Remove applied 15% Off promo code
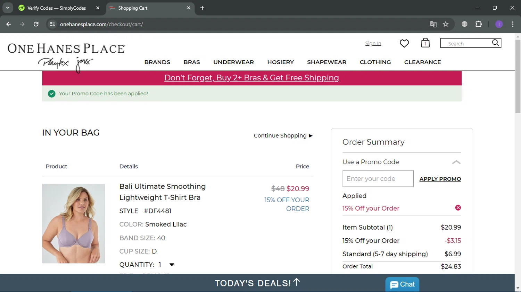521x292 pixels. click(458, 208)
